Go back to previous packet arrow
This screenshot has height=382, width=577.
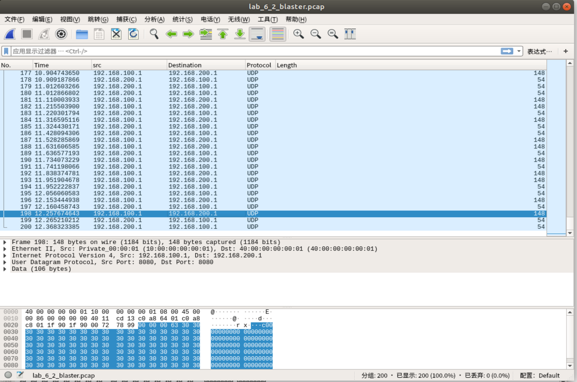click(x=171, y=34)
